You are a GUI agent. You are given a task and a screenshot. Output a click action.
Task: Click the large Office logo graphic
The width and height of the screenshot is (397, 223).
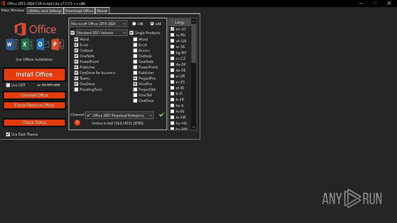pyautogui.click(x=35, y=29)
